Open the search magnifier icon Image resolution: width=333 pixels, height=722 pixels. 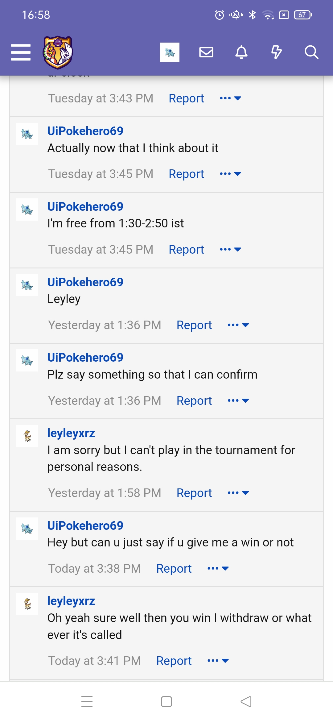[x=311, y=52]
